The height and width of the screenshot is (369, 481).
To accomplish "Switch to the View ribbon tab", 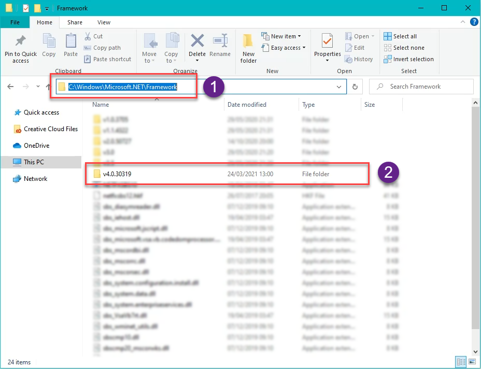I will [x=104, y=22].
